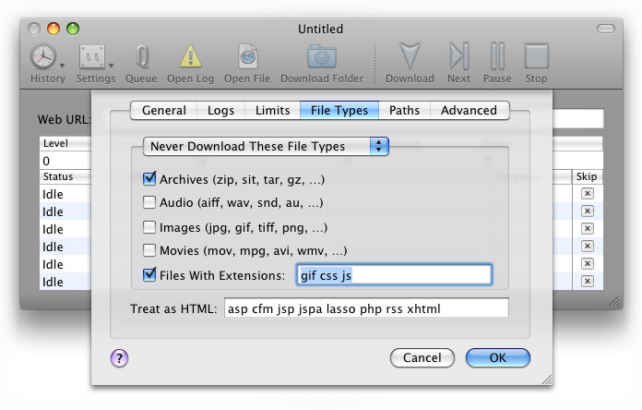Switch to the Limits tab
The height and width of the screenshot is (410, 642).
click(x=270, y=111)
